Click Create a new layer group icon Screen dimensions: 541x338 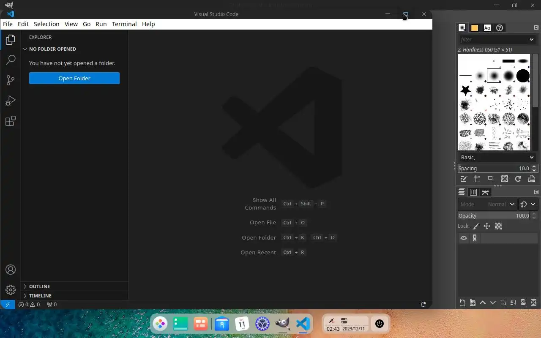point(473,303)
